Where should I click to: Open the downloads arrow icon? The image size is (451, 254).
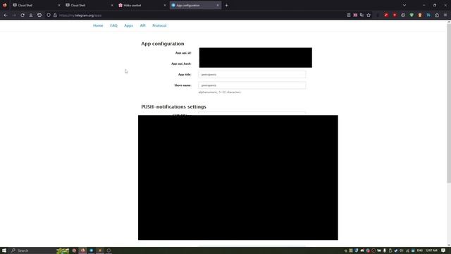point(31,16)
